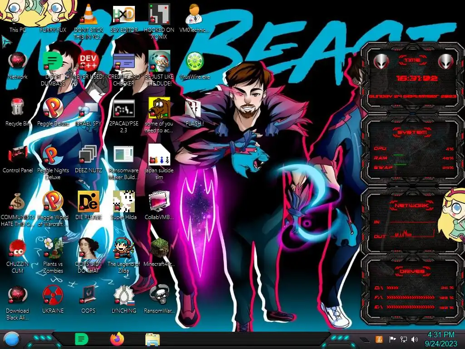The height and width of the screenshot is (349, 465).
Task: Open the Action Center flag icon
Action: (x=392, y=339)
